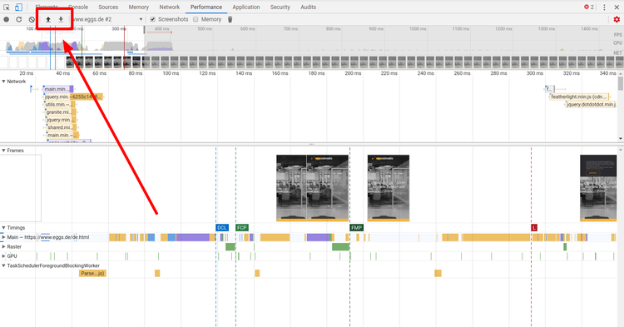Open the www.eggs.de #2 recording dropdown
This screenshot has height=327, width=624.
(x=108, y=19)
